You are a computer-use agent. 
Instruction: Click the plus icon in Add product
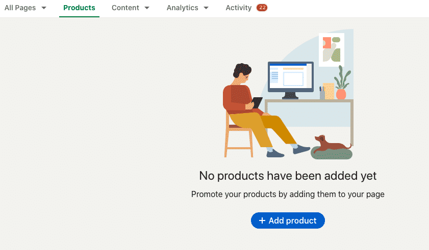tap(262, 220)
